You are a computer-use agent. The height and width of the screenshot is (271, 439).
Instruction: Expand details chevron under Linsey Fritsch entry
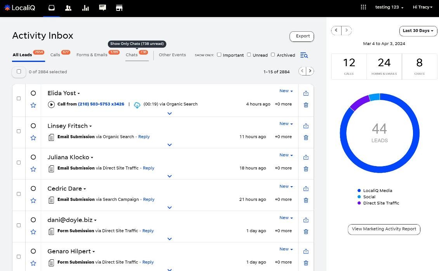[x=170, y=145]
